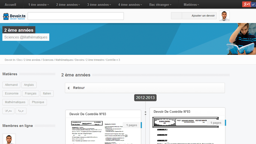Image resolution: width=256 pixels, height=144 pixels.
Task: Open the Matières dropdown in navbar
Action: point(191,5)
